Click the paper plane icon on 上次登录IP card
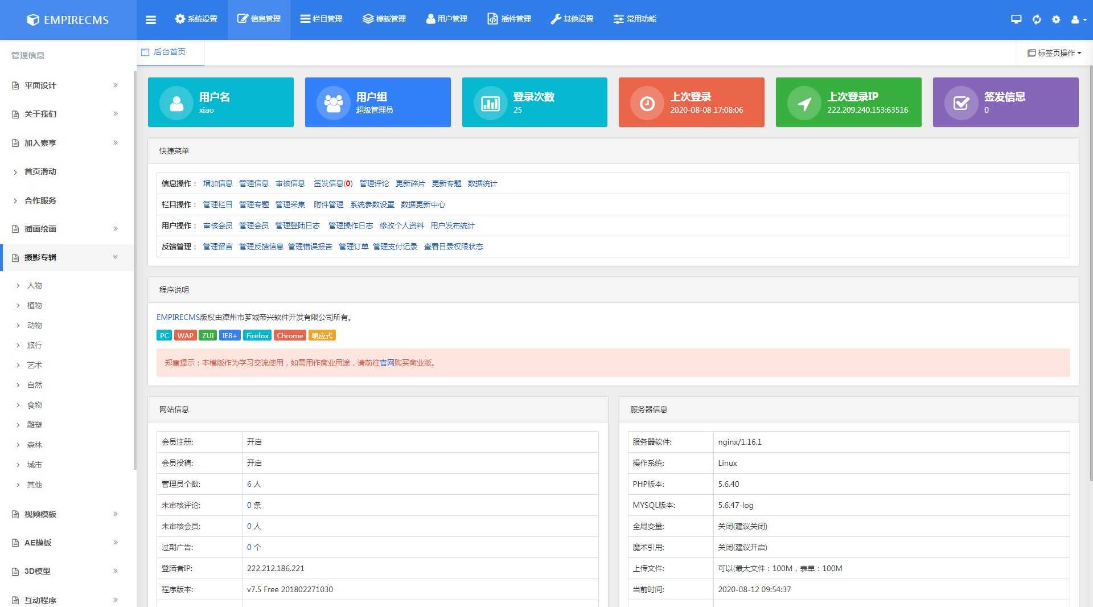This screenshot has height=607, width=1093. pyautogui.click(x=804, y=103)
